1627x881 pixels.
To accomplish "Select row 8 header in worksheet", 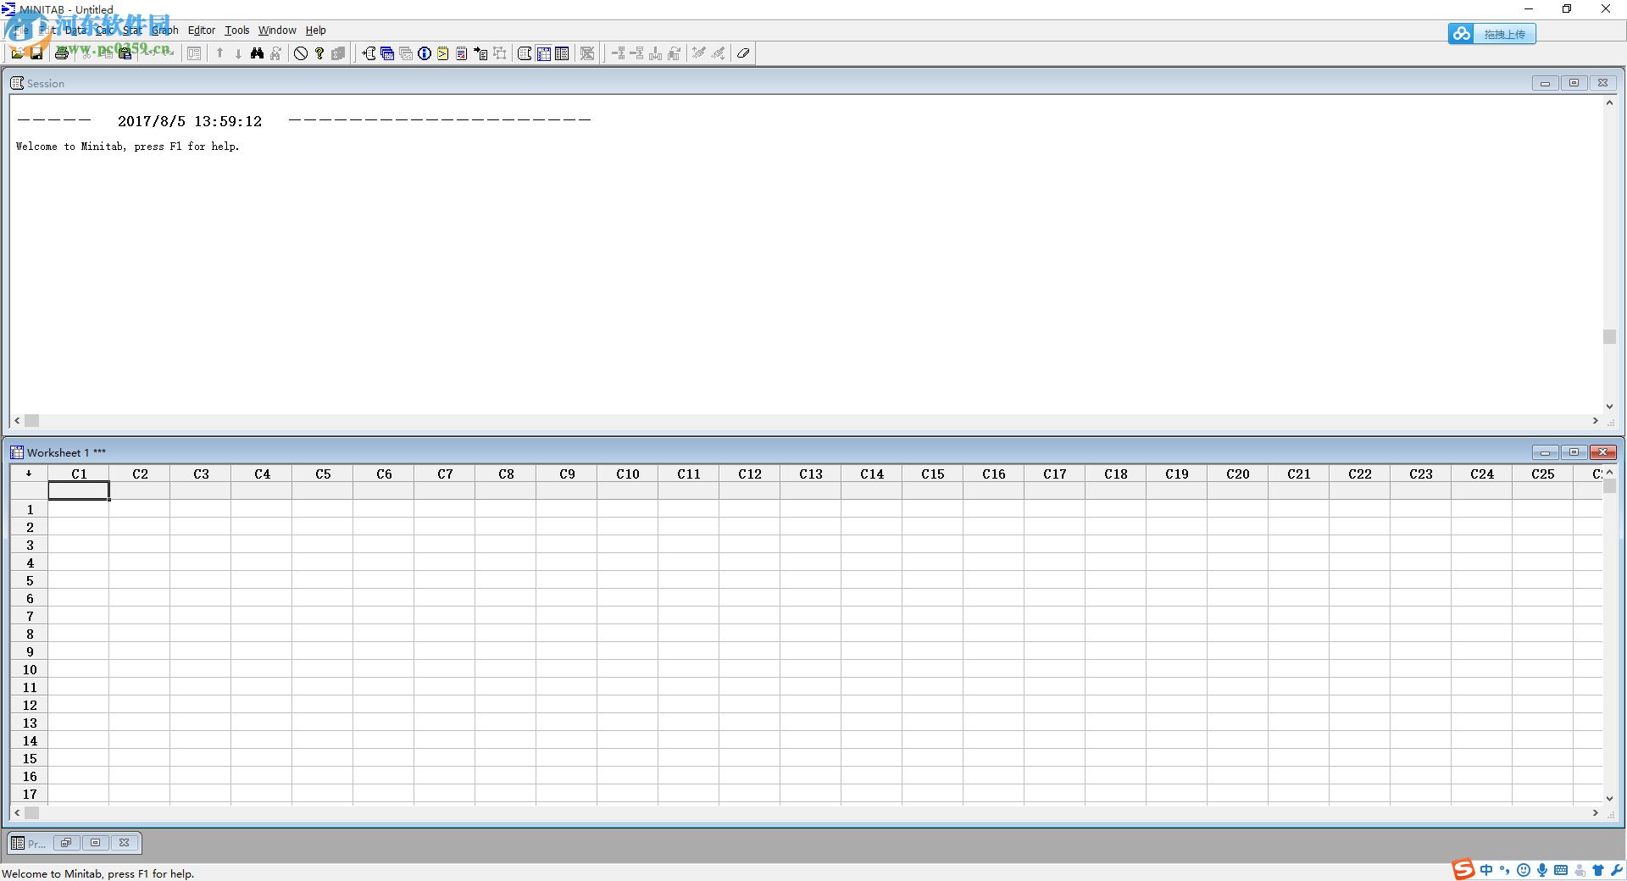I will [30, 634].
